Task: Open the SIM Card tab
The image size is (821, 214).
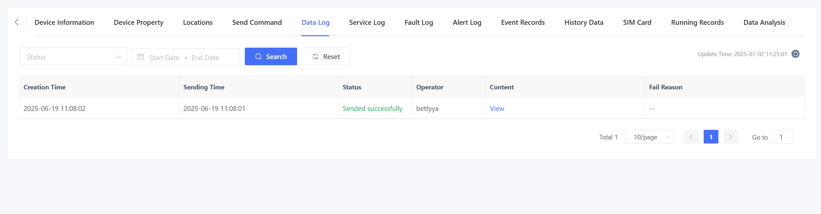Action: [637, 23]
